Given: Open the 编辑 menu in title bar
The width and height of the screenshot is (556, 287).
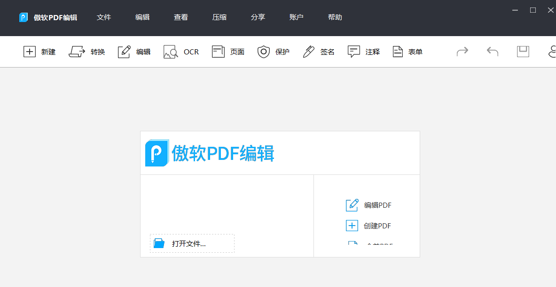Looking at the screenshot, I should click(142, 17).
